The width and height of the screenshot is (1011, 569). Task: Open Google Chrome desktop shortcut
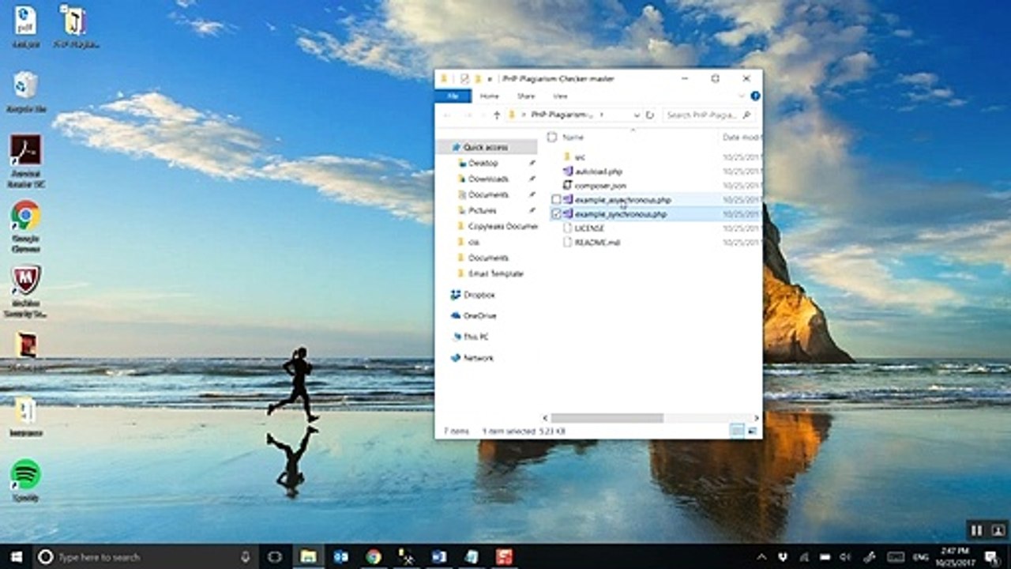click(25, 226)
